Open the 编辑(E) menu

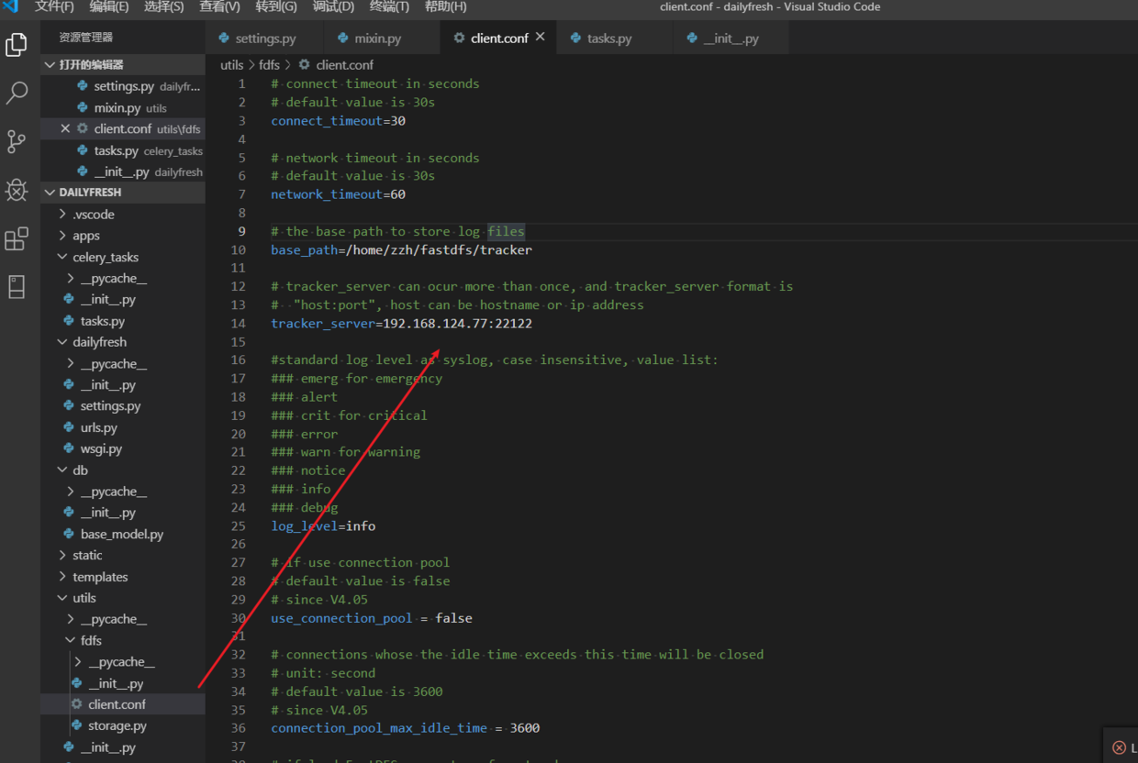[x=109, y=6]
